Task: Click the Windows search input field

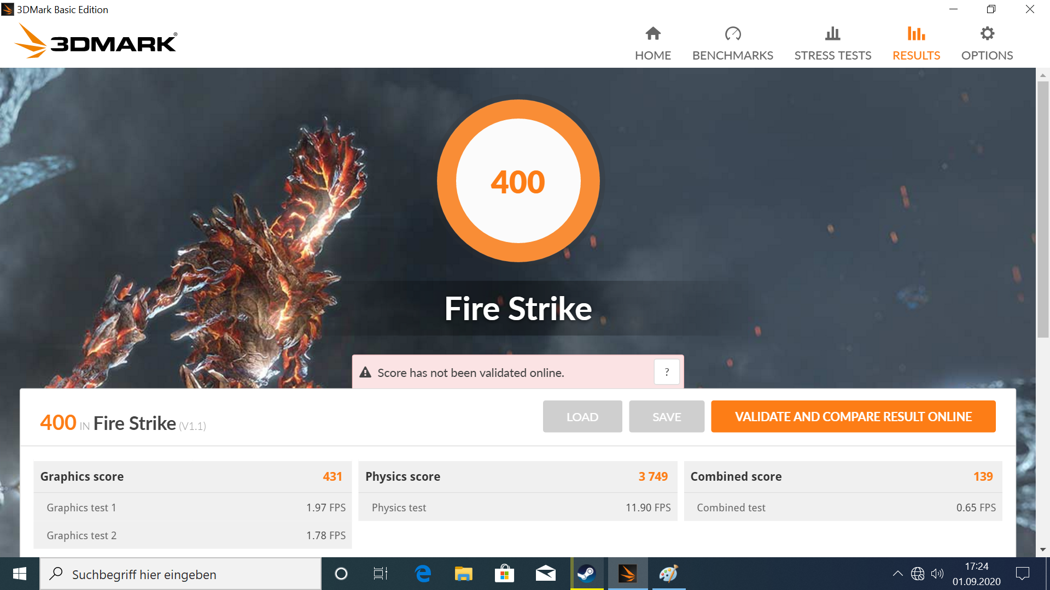Action: 180,574
